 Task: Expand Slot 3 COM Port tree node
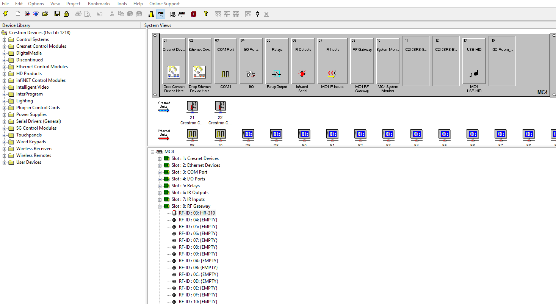[x=160, y=172]
